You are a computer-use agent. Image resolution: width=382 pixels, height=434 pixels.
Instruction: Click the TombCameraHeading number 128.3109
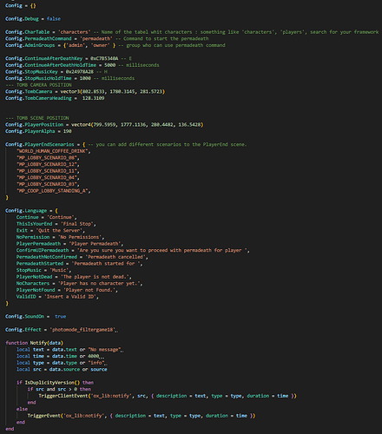coord(93,98)
